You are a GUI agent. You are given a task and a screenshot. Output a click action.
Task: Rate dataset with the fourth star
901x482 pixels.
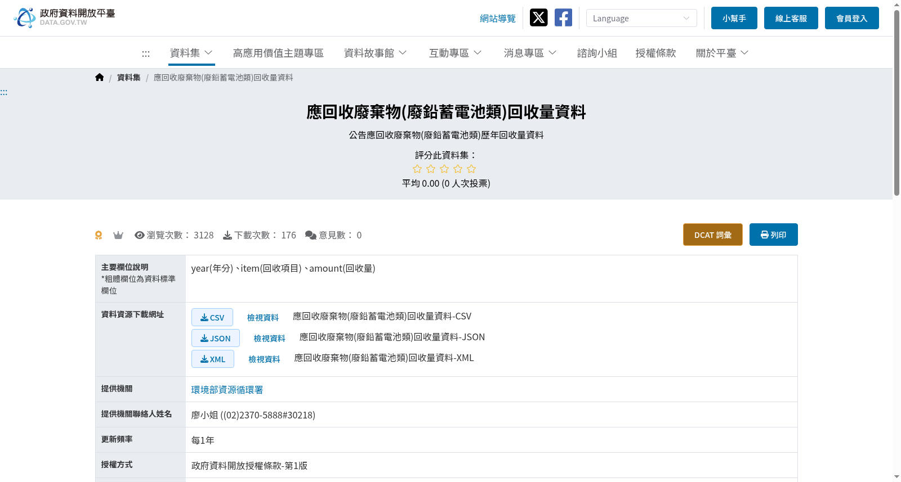click(458, 169)
